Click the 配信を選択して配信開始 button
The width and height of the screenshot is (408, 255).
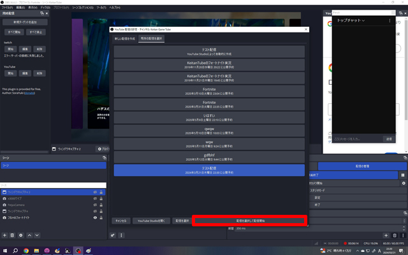click(251, 221)
